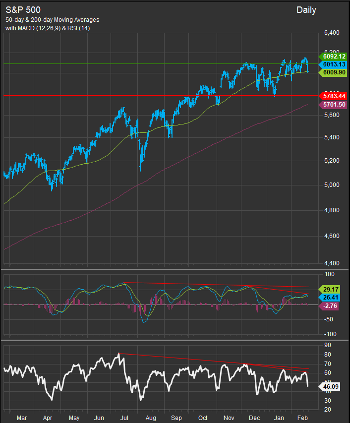The height and width of the screenshot is (423, 350).
Task: Click the Dec label on the time axis
Action: click(254, 418)
